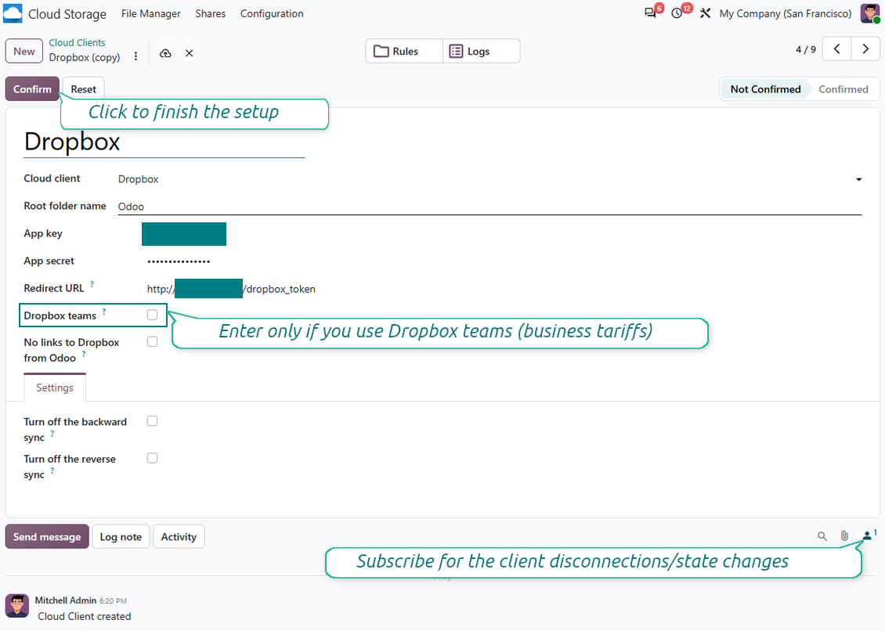
Task: Open the Shares menu
Action: [211, 13]
